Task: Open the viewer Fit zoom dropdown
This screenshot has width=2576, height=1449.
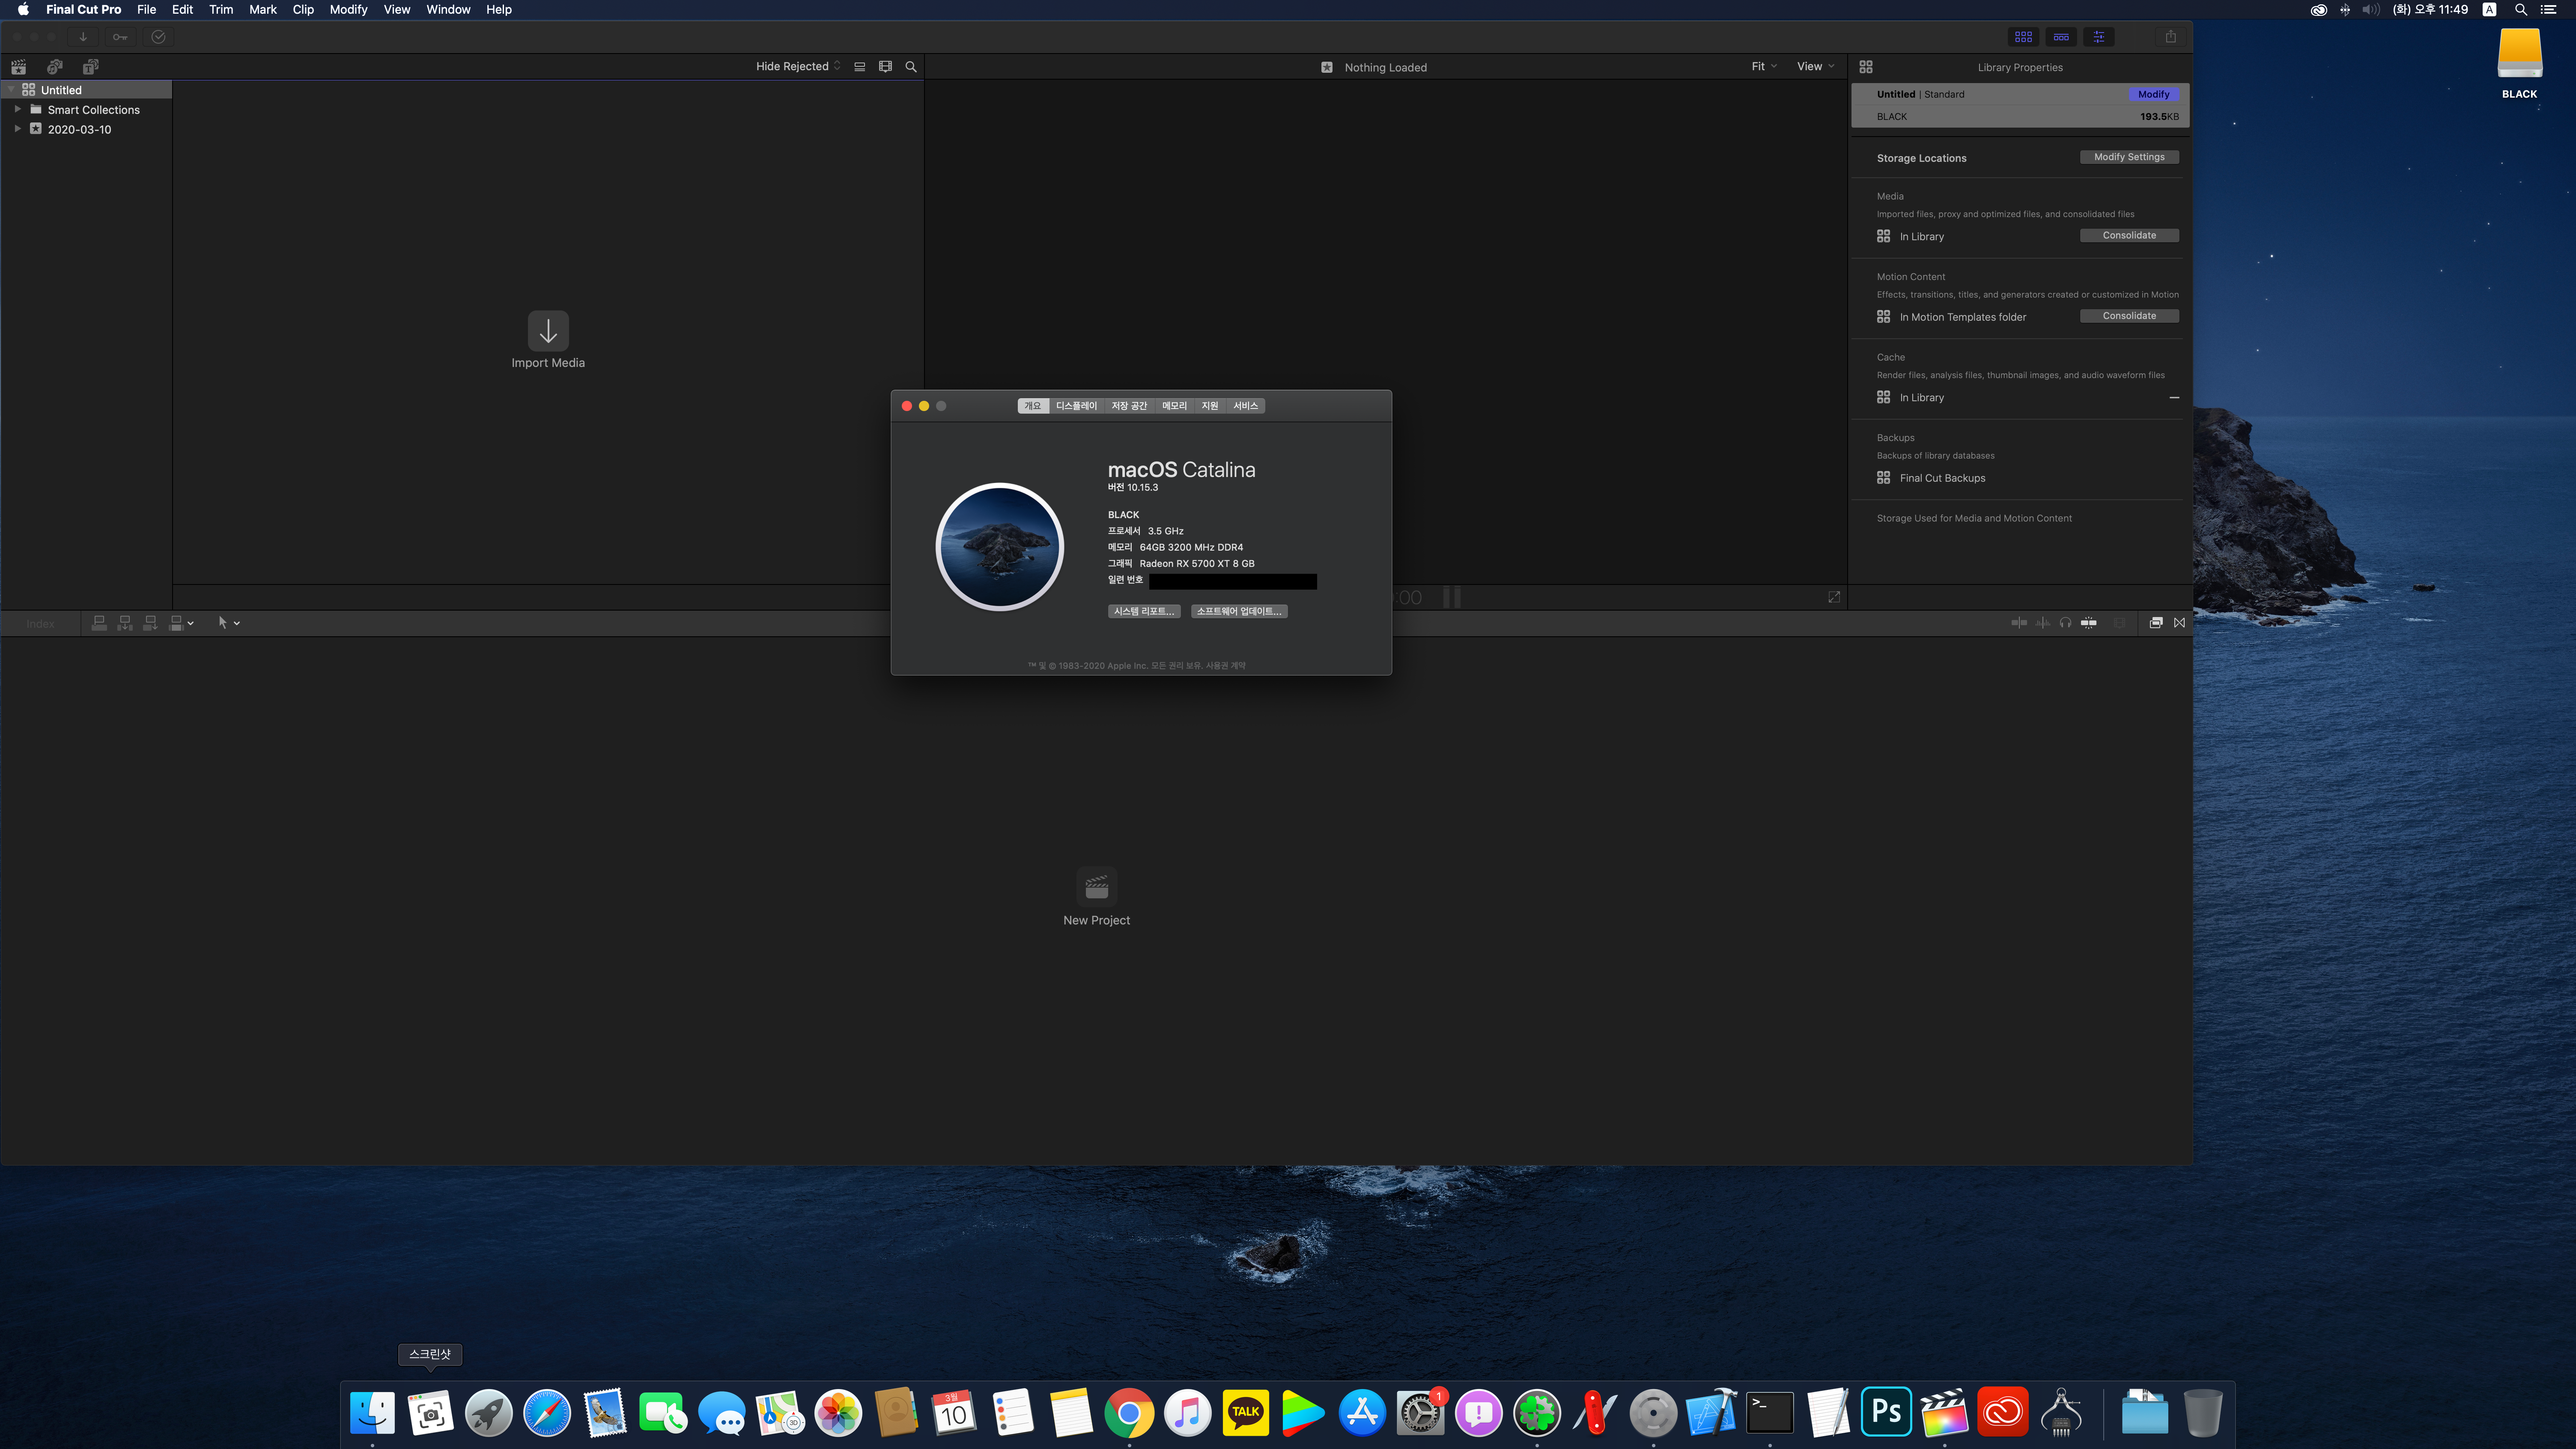Action: click(1764, 67)
